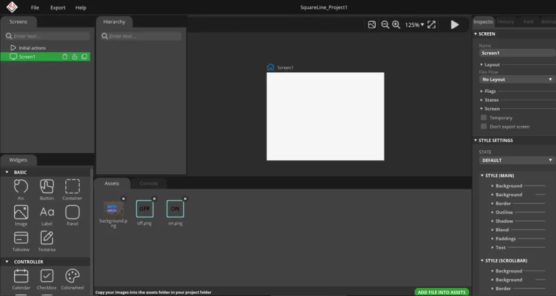Expand the Flags section

tap(490, 91)
